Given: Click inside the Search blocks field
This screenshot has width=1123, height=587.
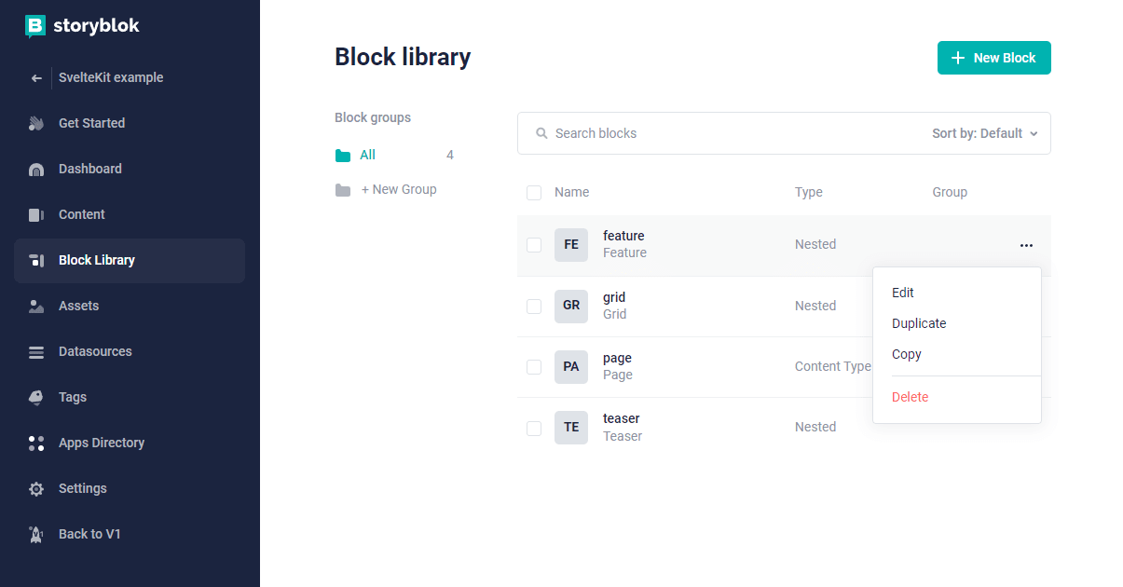Looking at the screenshot, I should tap(652, 133).
